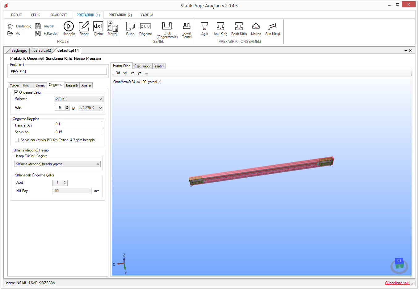Open the Donatı tab
This screenshot has width=419, height=290.
pyautogui.click(x=40, y=85)
